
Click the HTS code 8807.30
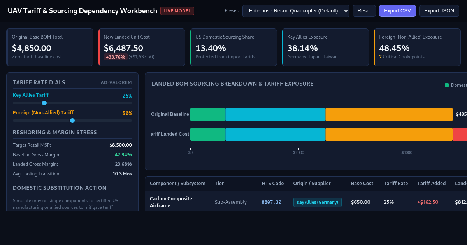click(x=271, y=202)
